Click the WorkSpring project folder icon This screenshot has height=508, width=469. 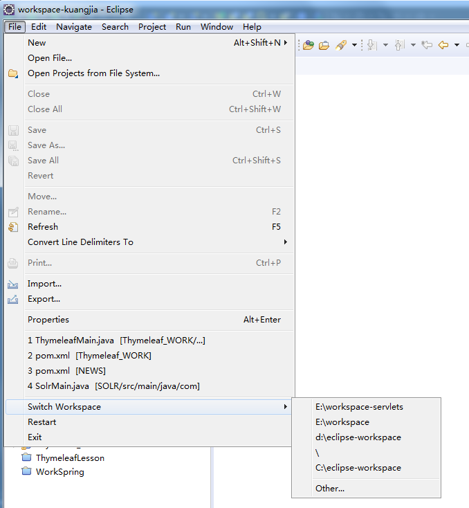pos(26,471)
